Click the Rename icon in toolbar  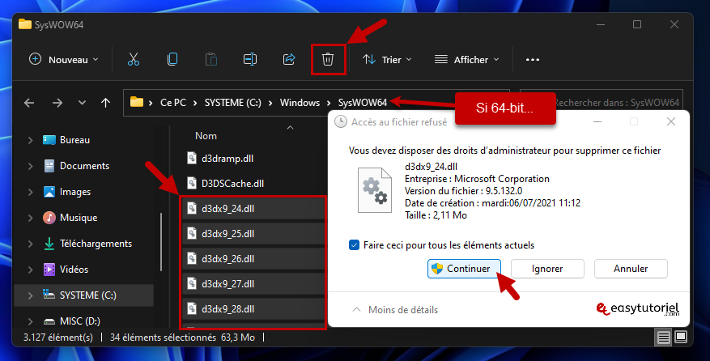coord(250,59)
